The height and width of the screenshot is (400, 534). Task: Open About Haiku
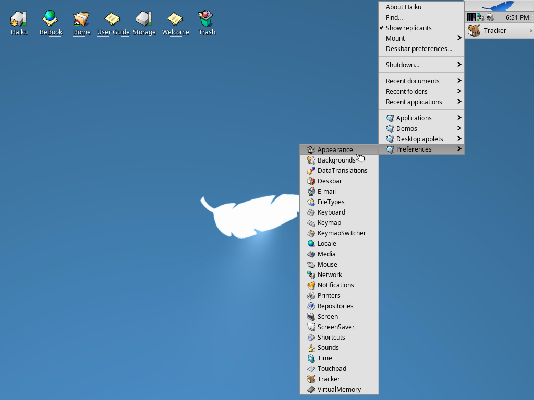[403, 7]
